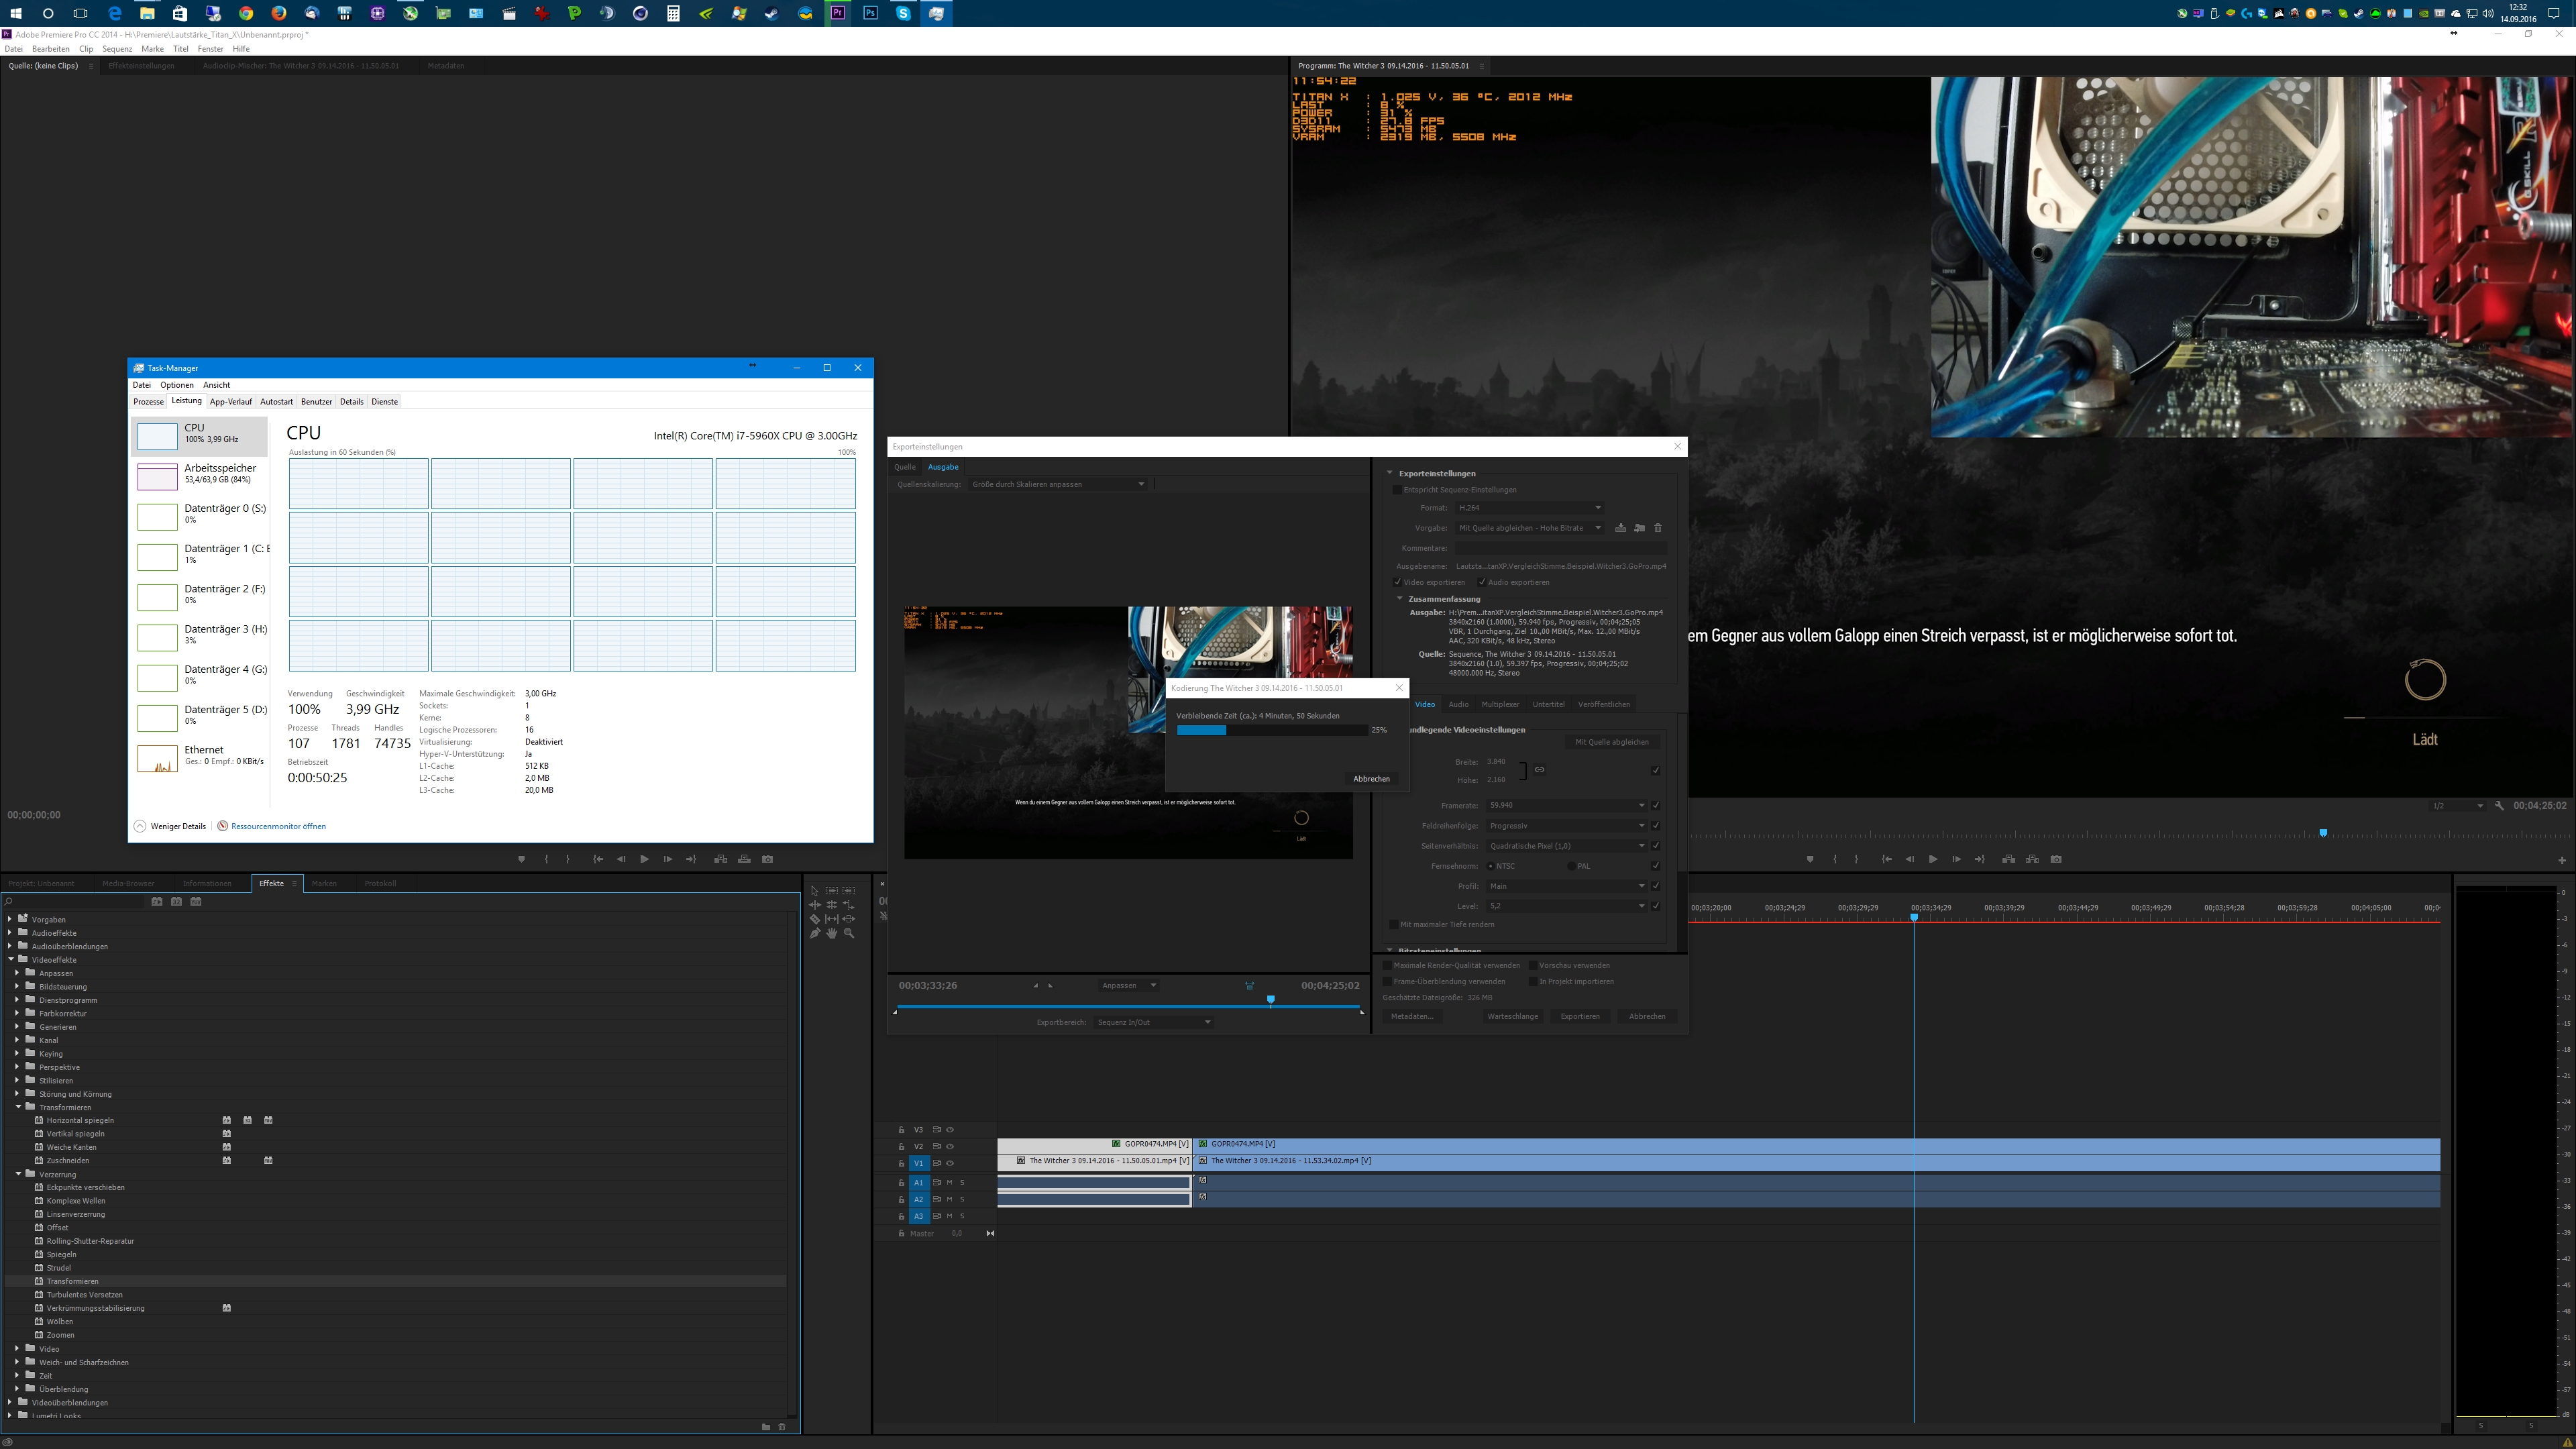
Task: Select the Hand tool
Action: [x=832, y=933]
